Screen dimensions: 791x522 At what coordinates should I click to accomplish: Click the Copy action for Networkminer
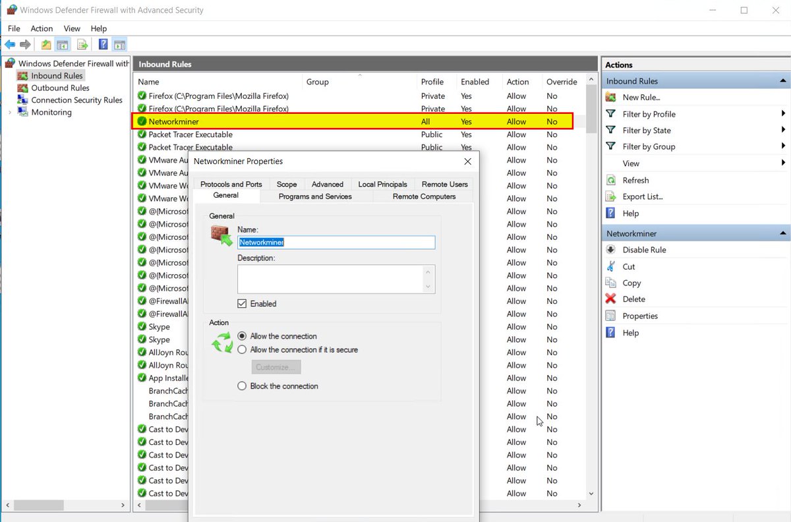(x=631, y=283)
